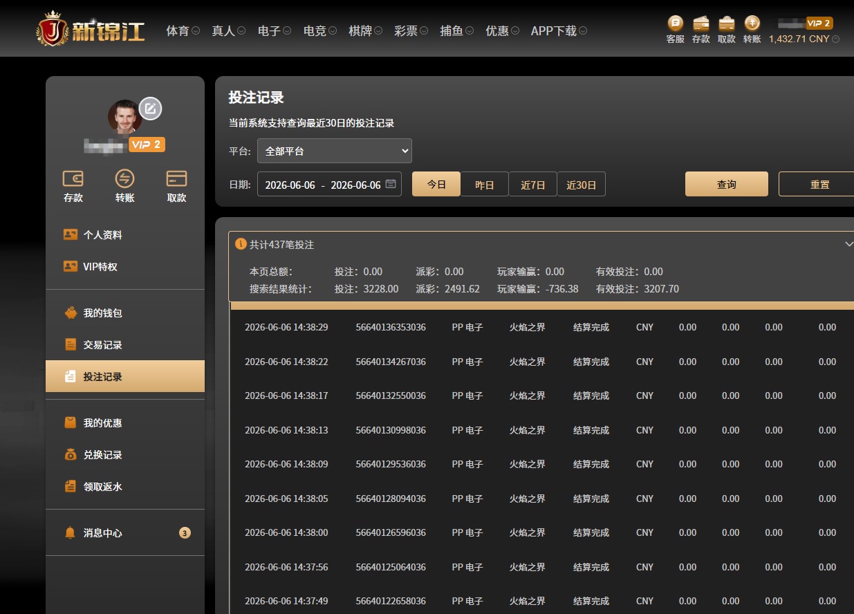This screenshot has width=854, height=614.
Task: Click the info icon beside 共计437笔投注
Action: [x=241, y=244]
